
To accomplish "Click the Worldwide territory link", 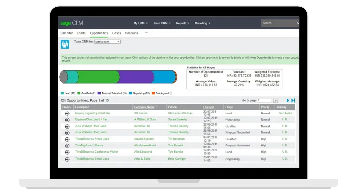I will (285, 113).
